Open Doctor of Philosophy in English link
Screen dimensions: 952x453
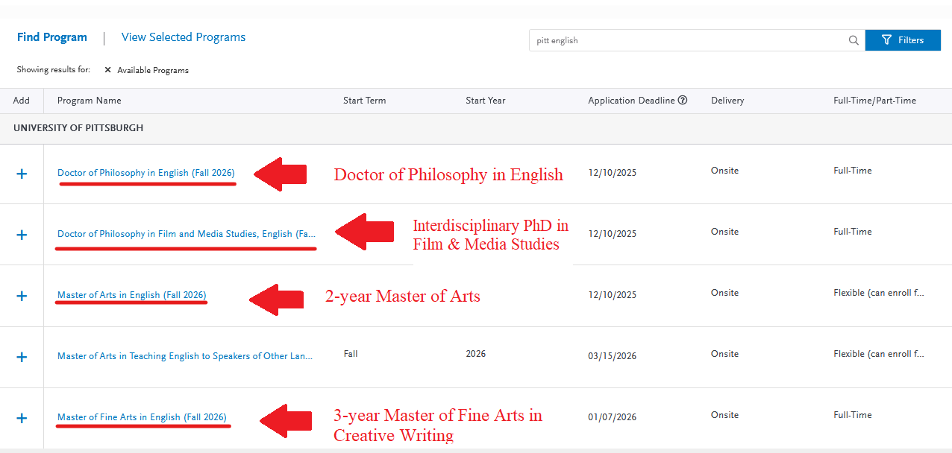(145, 173)
